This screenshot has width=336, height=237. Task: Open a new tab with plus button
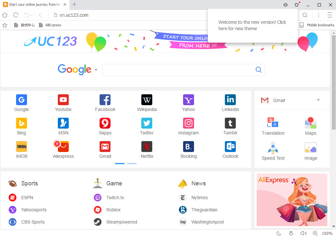pyautogui.click(x=75, y=4)
